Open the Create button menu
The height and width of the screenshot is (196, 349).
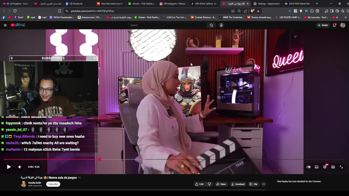pyautogui.click(x=323, y=25)
